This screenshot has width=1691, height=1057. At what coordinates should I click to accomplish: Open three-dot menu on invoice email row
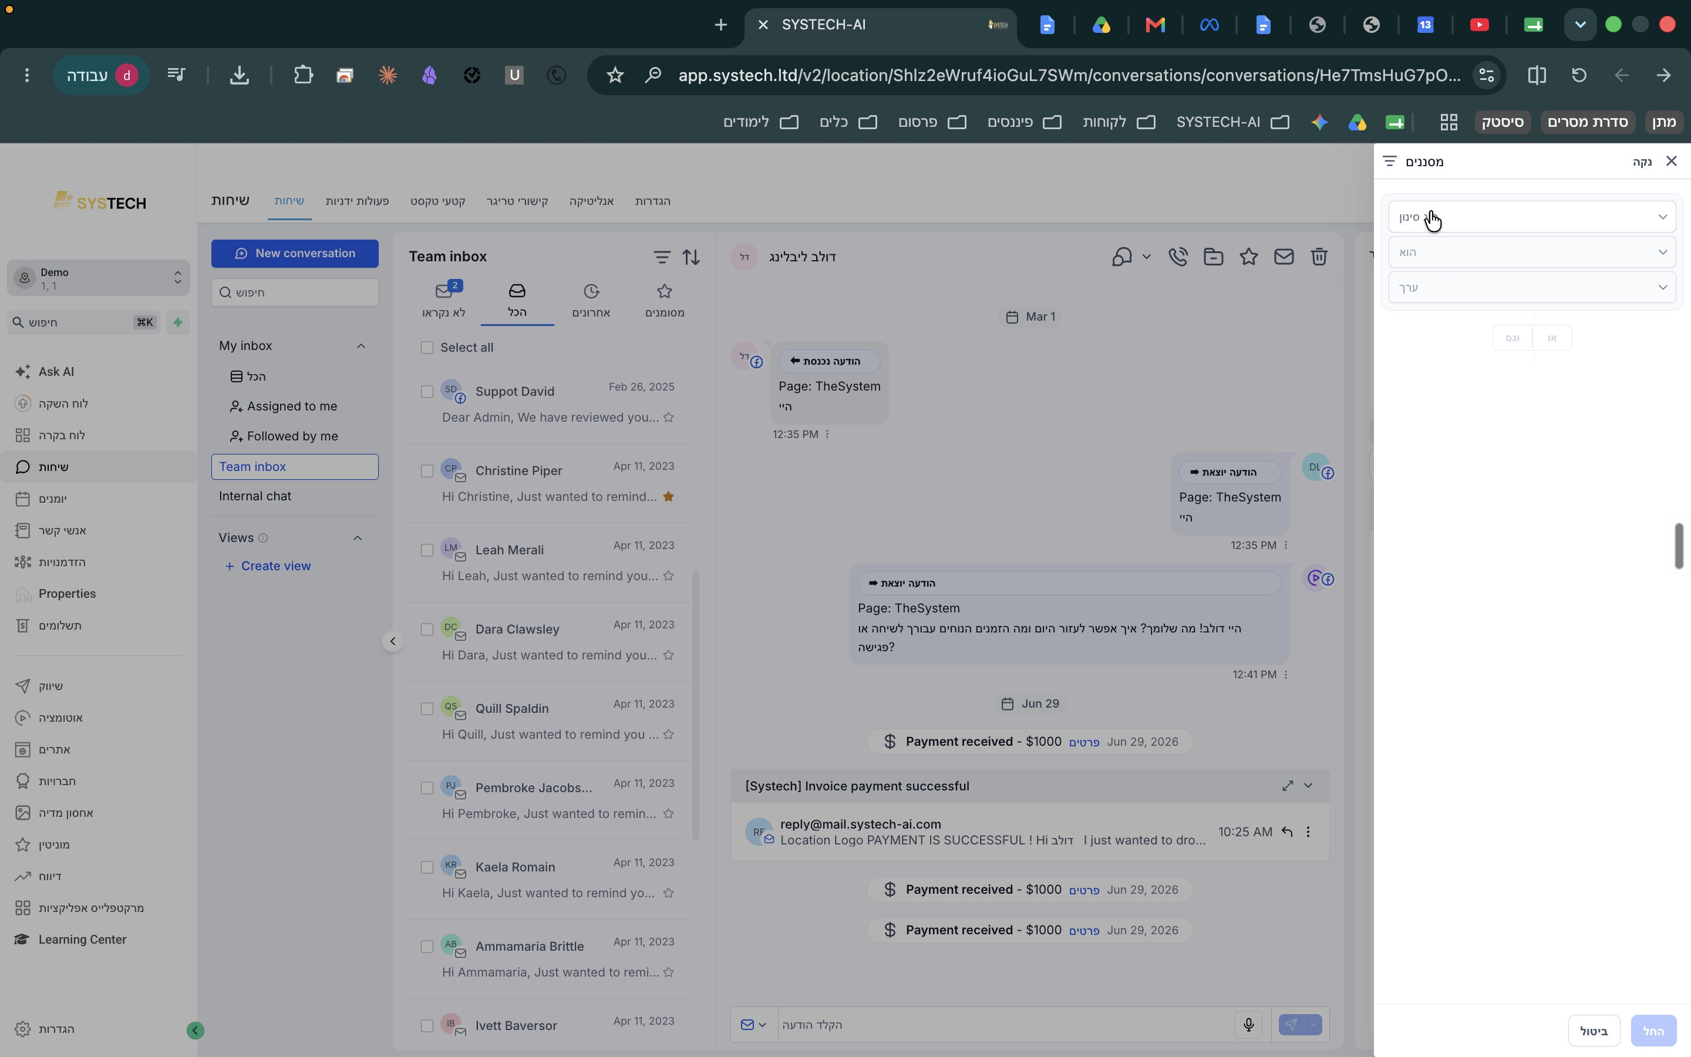coord(1308,832)
